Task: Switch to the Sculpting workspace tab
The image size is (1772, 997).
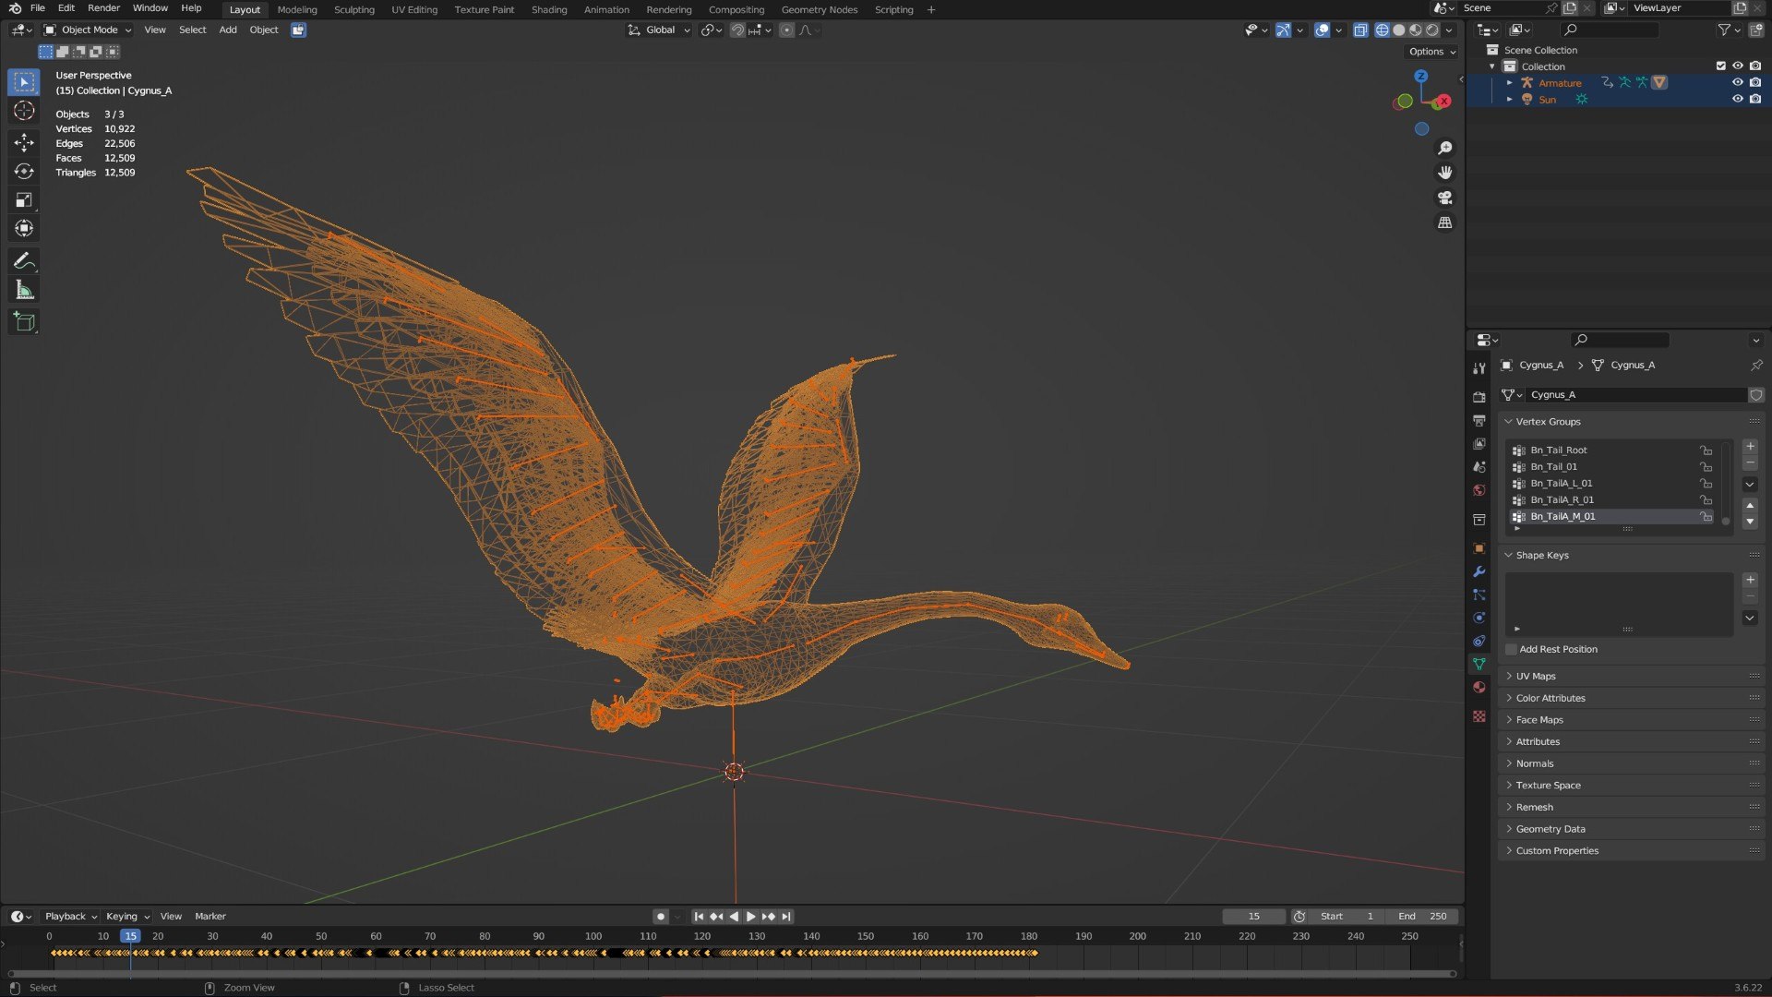Action: [x=353, y=9]
